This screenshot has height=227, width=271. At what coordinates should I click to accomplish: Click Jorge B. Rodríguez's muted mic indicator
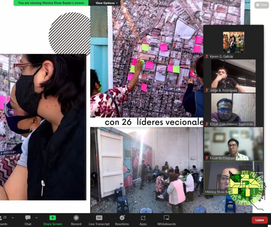(x=207, y=90)
